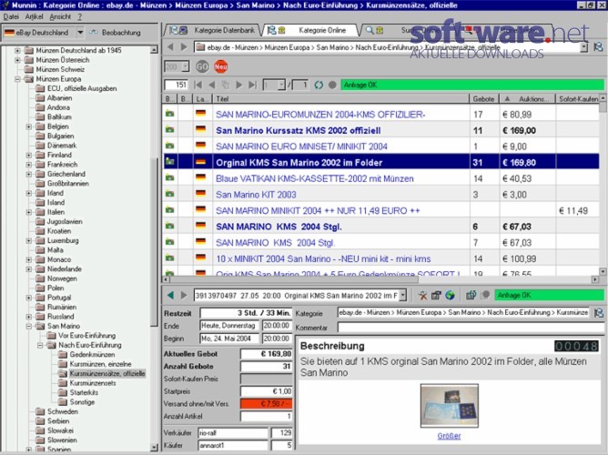Open the page number dropdown
The height and width of the screenshot is (455, 608).
point(281,85)
